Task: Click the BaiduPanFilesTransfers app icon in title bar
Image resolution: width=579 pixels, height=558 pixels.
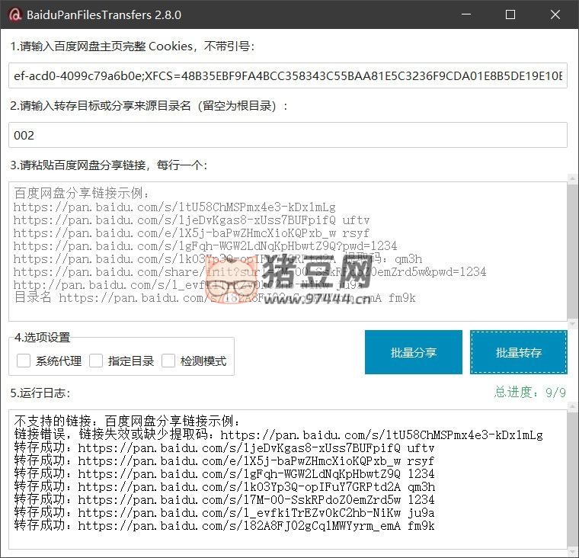Action: 15,14
